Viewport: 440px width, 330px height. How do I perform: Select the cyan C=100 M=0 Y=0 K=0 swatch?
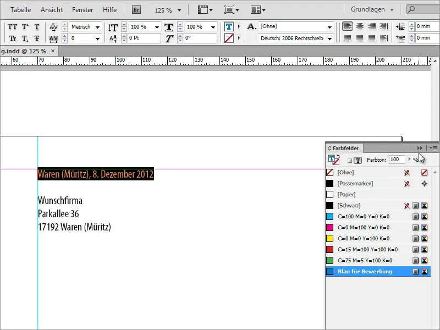pyautogui.click(x=378, y=216)
